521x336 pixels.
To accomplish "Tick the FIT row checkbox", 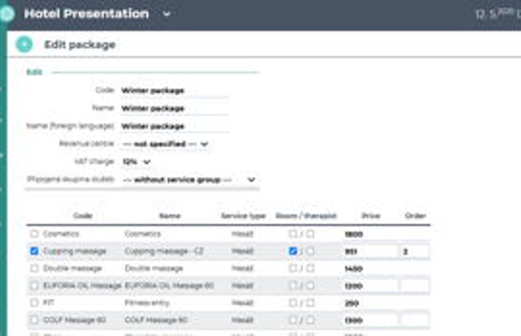I will coord(34,303).
